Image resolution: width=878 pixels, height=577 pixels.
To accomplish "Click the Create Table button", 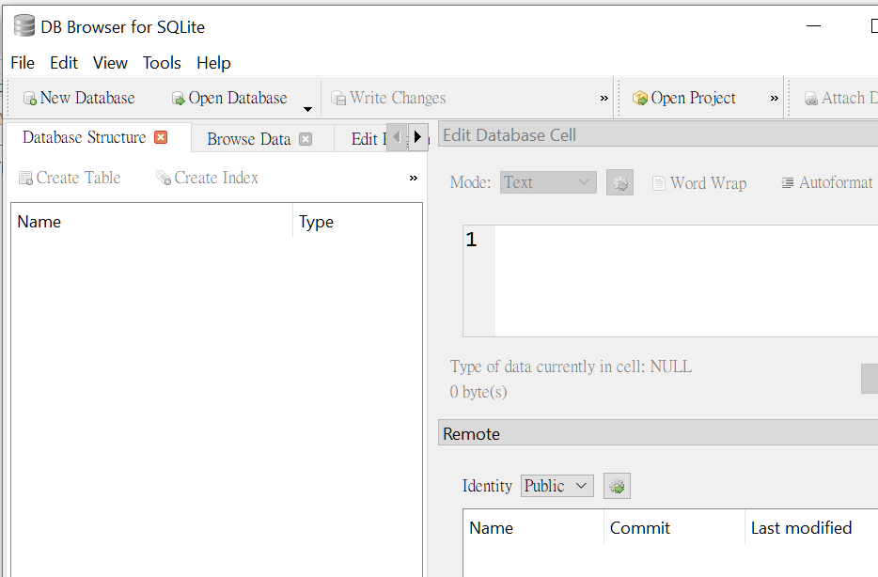I will (70, 178).
